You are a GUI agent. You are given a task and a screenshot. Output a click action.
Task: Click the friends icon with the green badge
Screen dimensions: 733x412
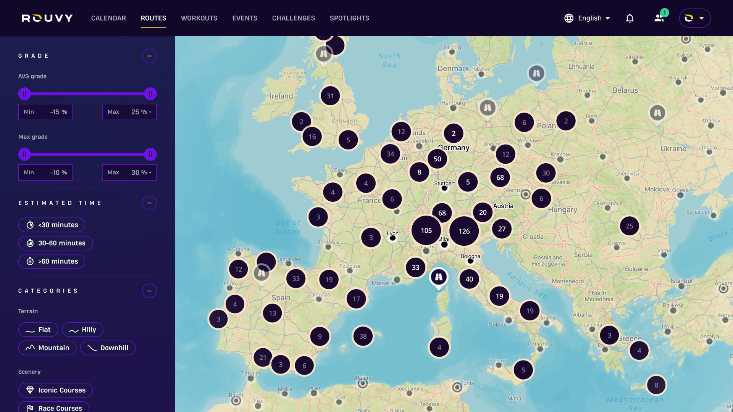tap(659, 18)
